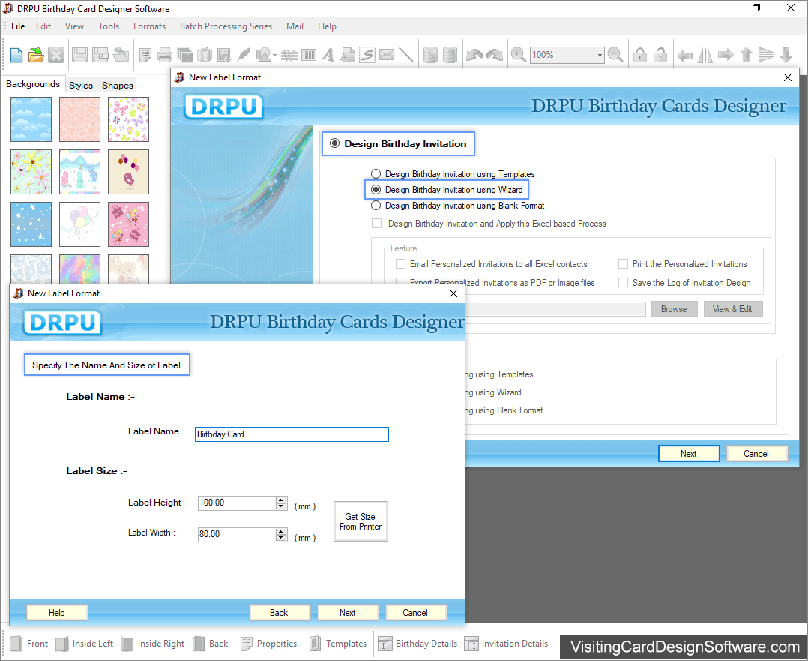Image resolution: width=808 pixels, height=661 pixels.
Task: Click Get Size From Printer button
Action: (361, 521)
